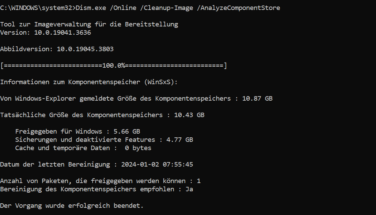Click the C:\WINDOWS\system32 prompt path
The width and height of the screenshot is (376, 215).
coord(36,8)
